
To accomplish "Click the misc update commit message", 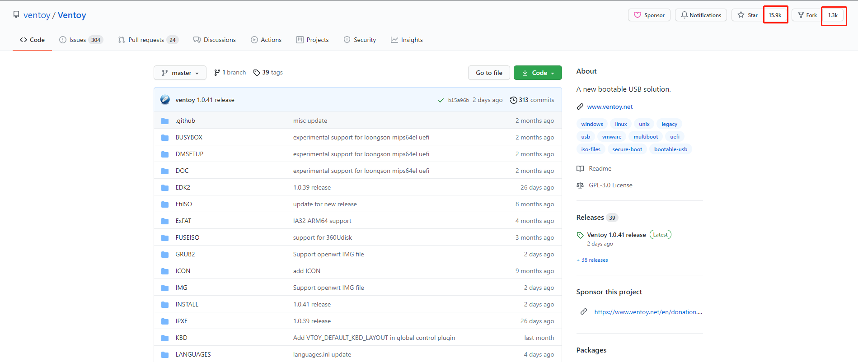I will [x=310, y=121].
